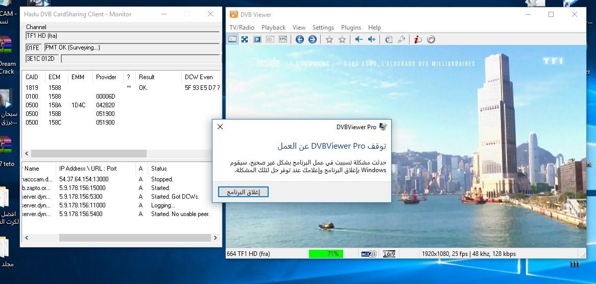Open the Help menu
Image resolution: width=596 pixels, height=284 pixels.
click(374, 28)
